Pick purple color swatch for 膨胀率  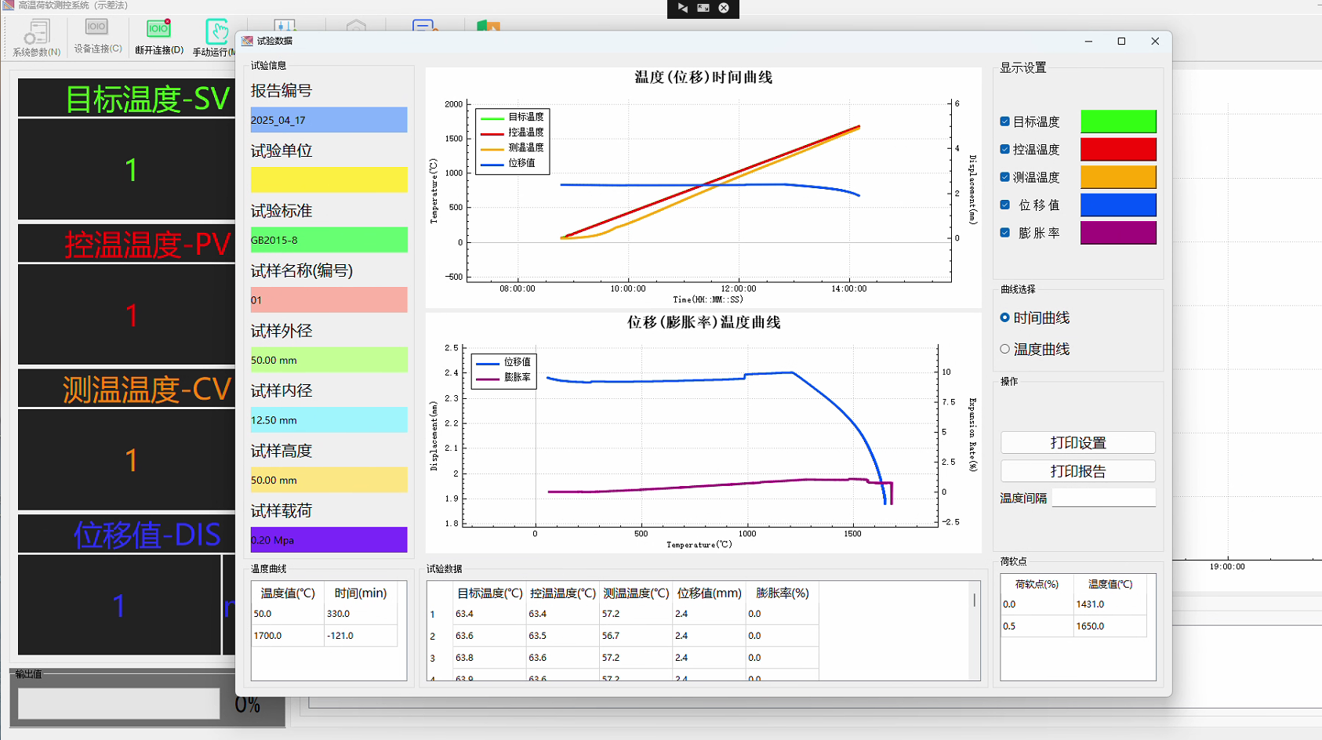[1118, 233]
